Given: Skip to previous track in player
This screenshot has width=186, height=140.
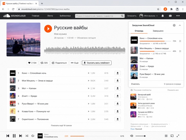Looking at the screenshot, I should click(x=8, y=136).
